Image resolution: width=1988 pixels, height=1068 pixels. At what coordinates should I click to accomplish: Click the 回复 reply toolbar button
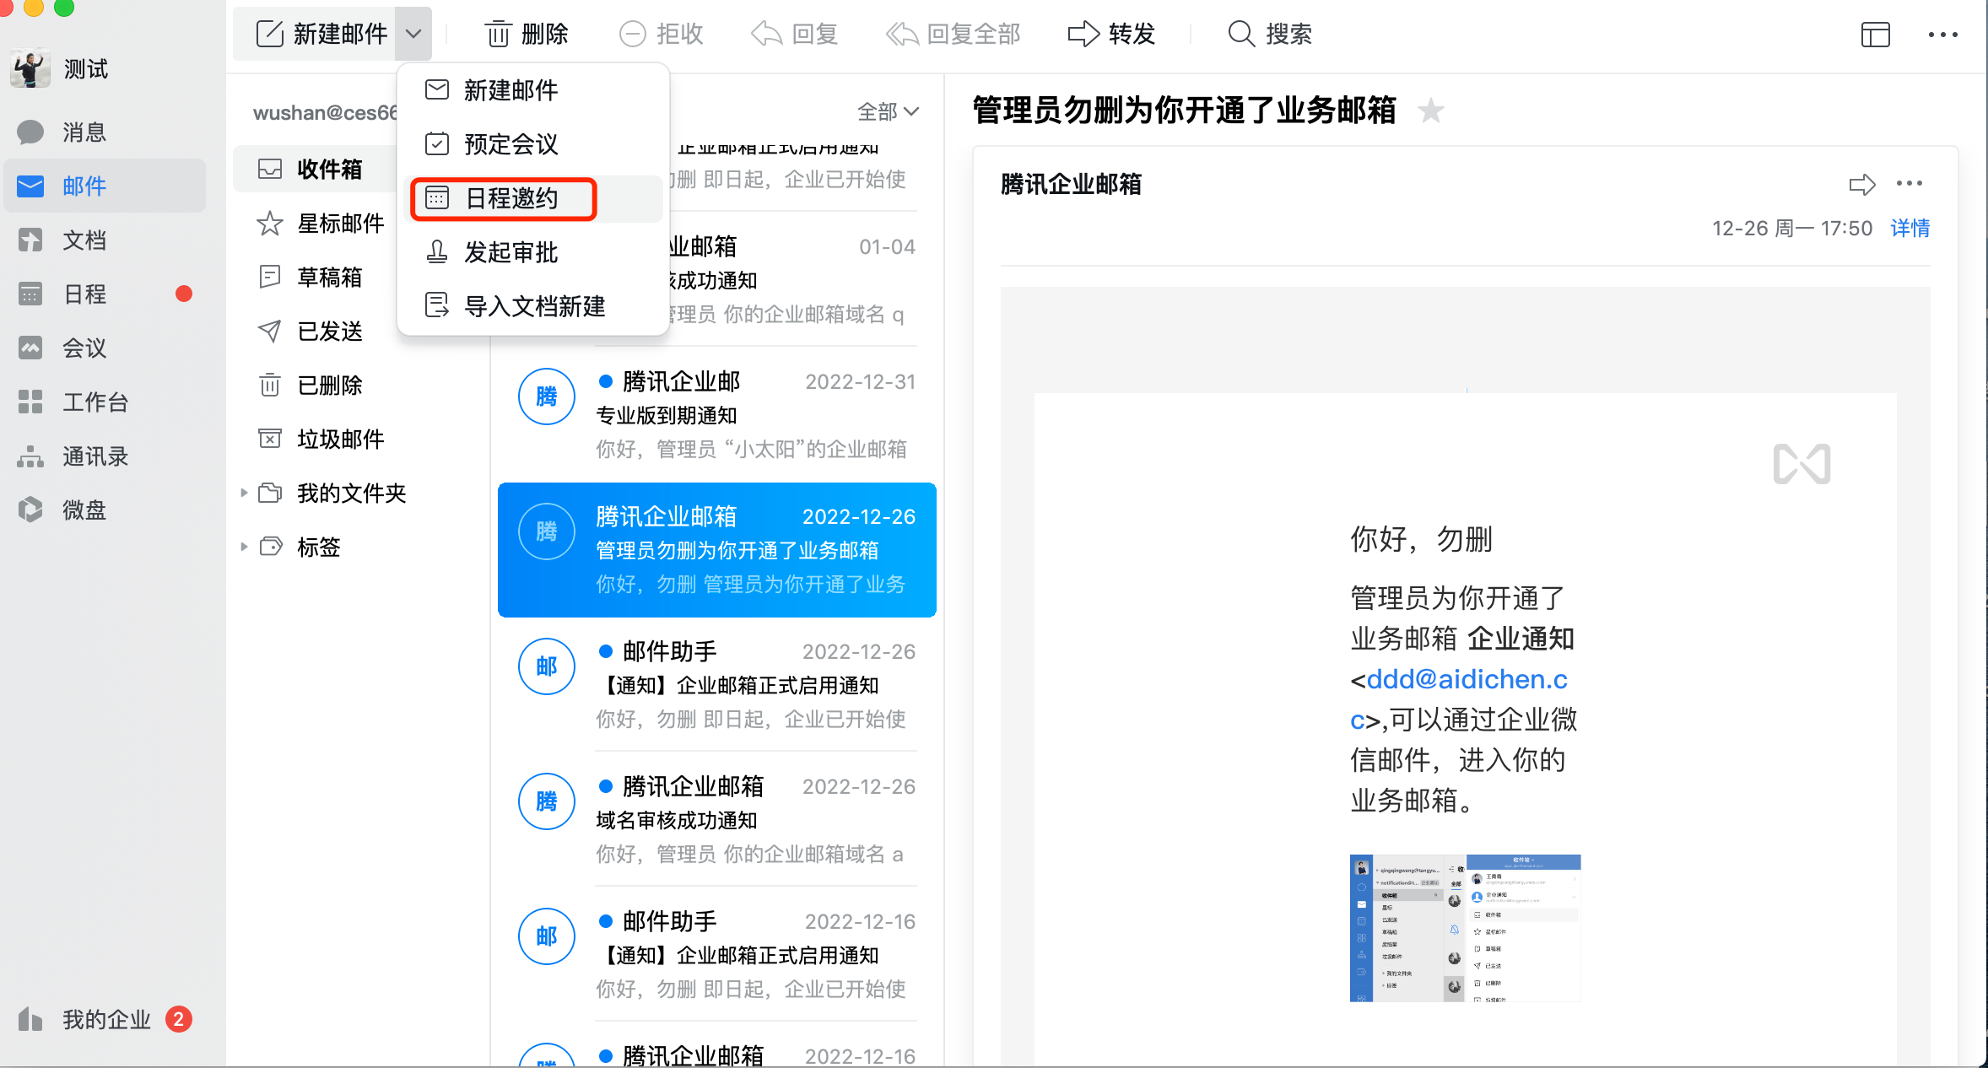pyautogui.click(x=794, y=34)
